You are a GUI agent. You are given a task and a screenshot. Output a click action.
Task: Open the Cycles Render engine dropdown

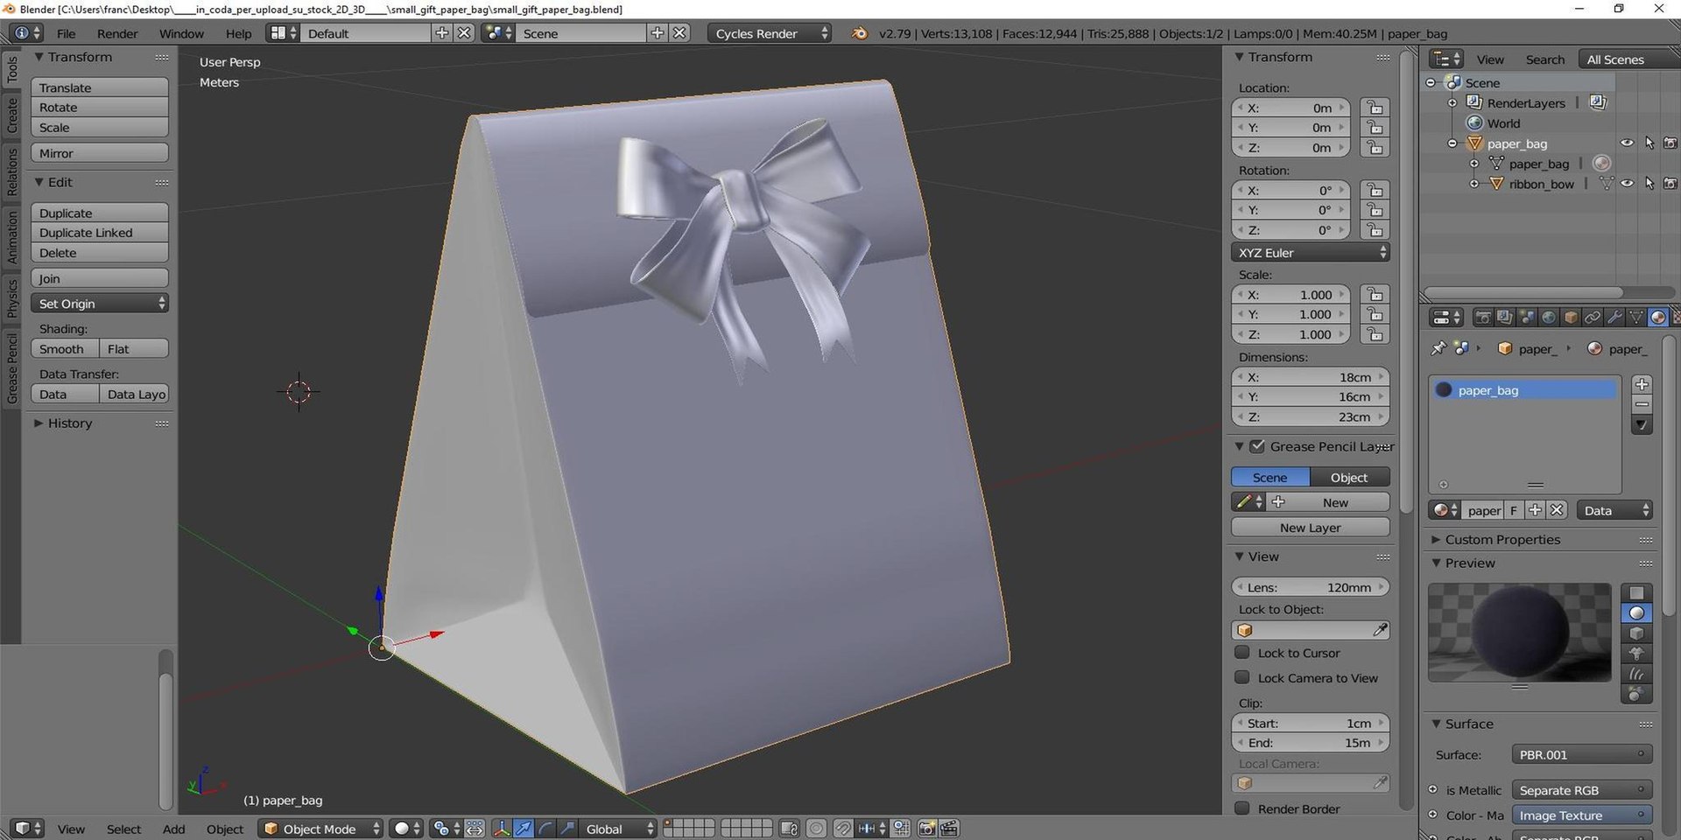[769, 33]
